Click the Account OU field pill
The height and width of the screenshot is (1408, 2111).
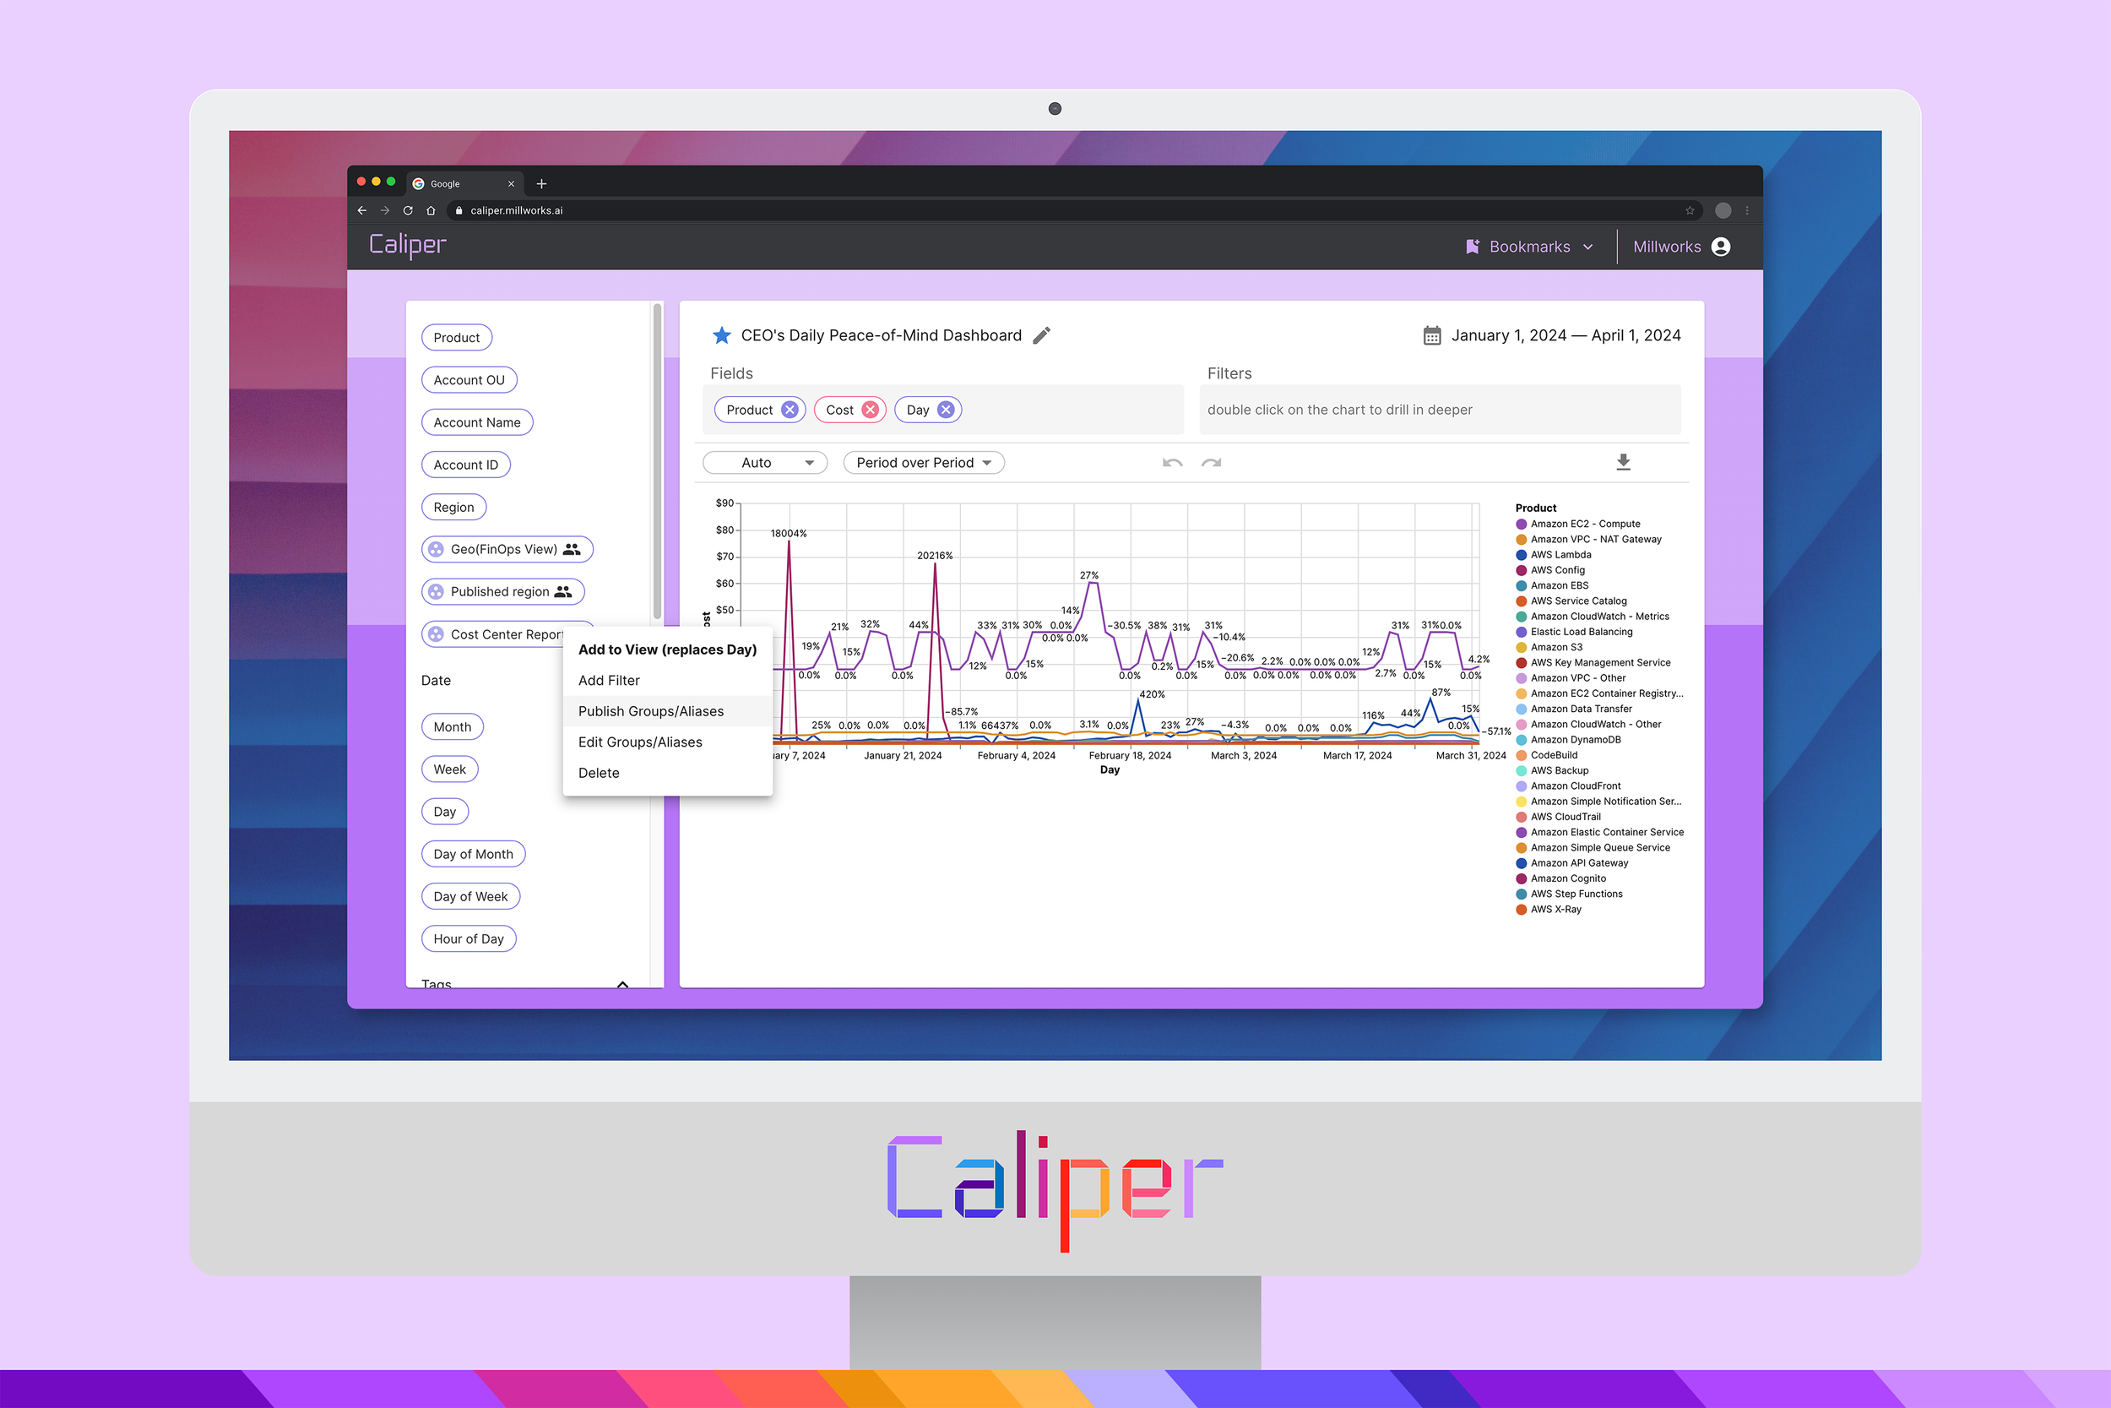click(469, 380)
